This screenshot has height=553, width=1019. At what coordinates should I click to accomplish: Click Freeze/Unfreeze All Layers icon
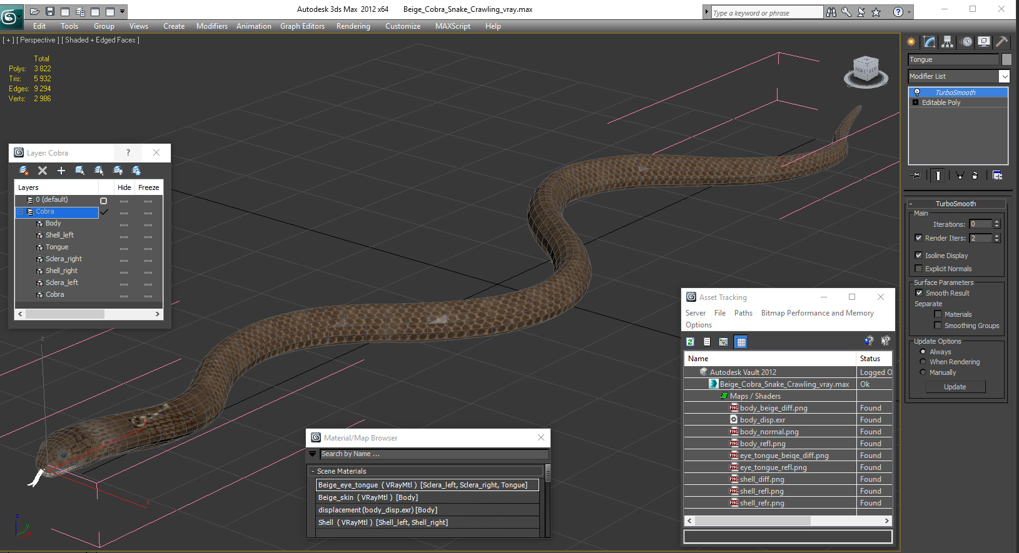pyautogui.click(x=136, y=171)
